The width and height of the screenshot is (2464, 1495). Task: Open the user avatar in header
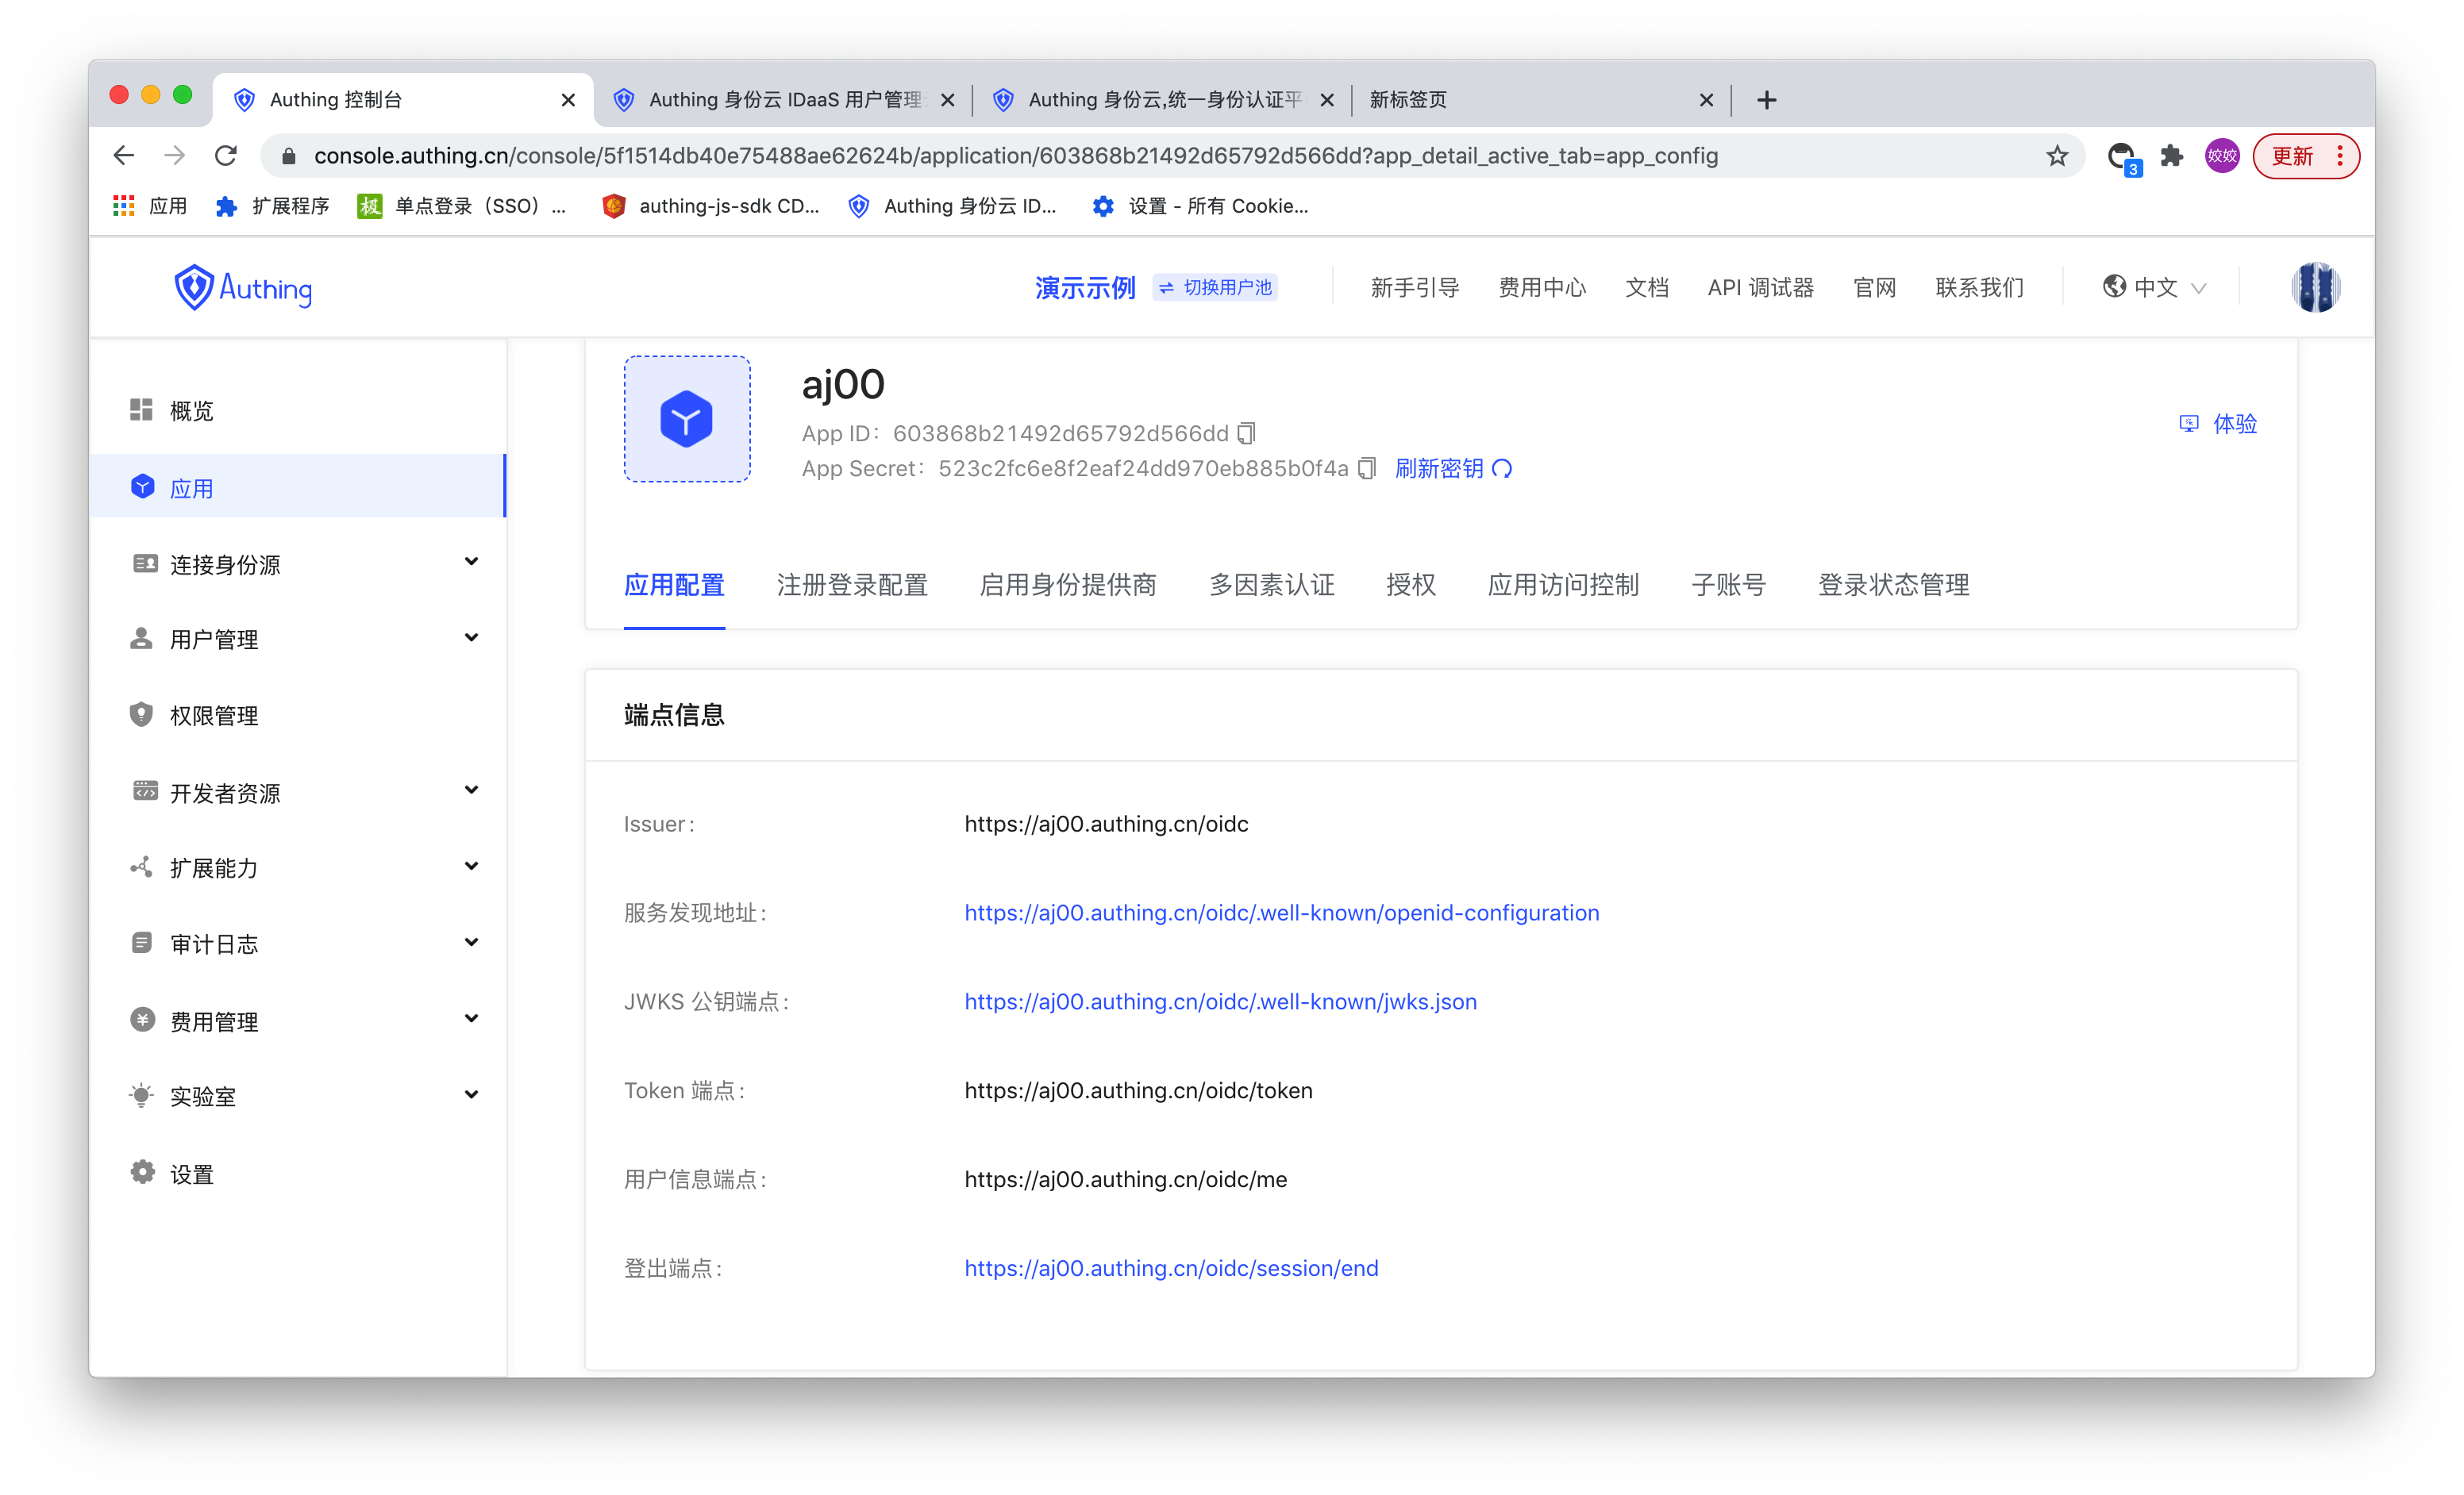pos(2315,288)
